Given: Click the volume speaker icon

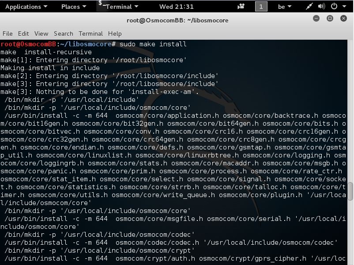Looking at the screenshot, I should [321, 7].
